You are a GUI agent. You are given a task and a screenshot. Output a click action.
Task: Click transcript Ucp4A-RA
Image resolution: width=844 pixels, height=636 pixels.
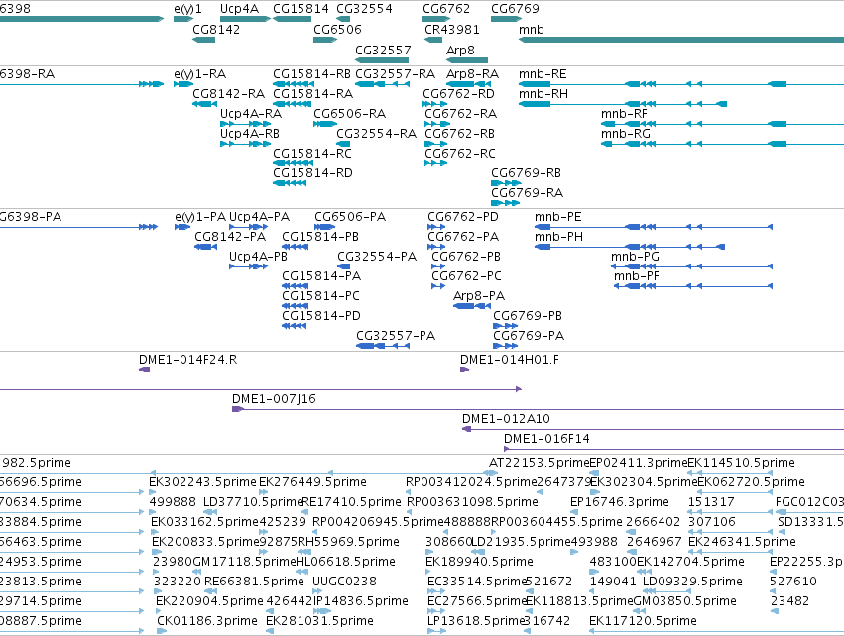251,114
